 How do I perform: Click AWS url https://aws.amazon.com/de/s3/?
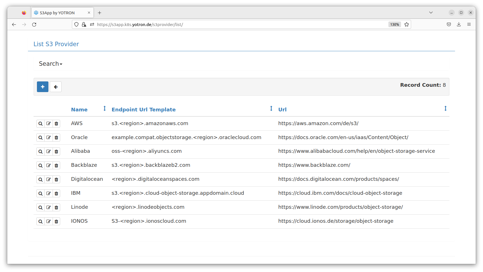[318, 123]
